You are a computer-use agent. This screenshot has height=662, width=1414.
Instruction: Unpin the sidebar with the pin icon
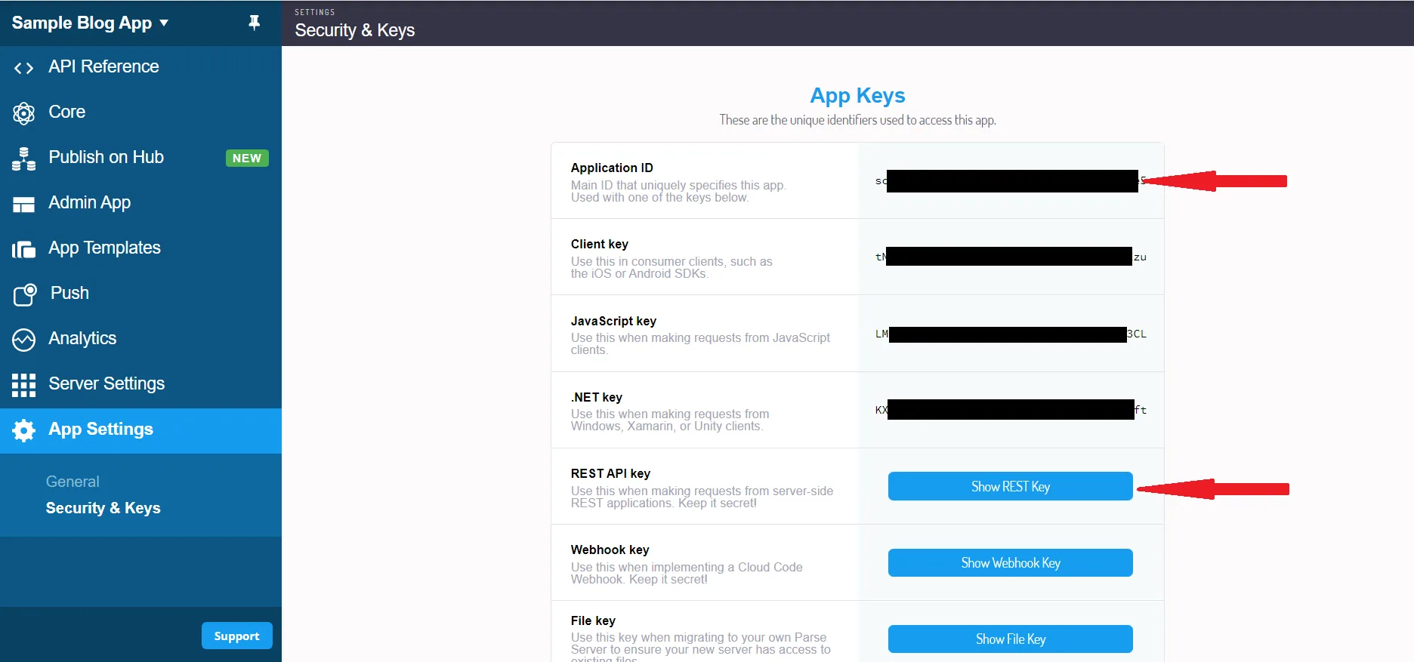point(255,23)
